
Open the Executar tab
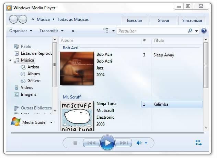(135, 21)
